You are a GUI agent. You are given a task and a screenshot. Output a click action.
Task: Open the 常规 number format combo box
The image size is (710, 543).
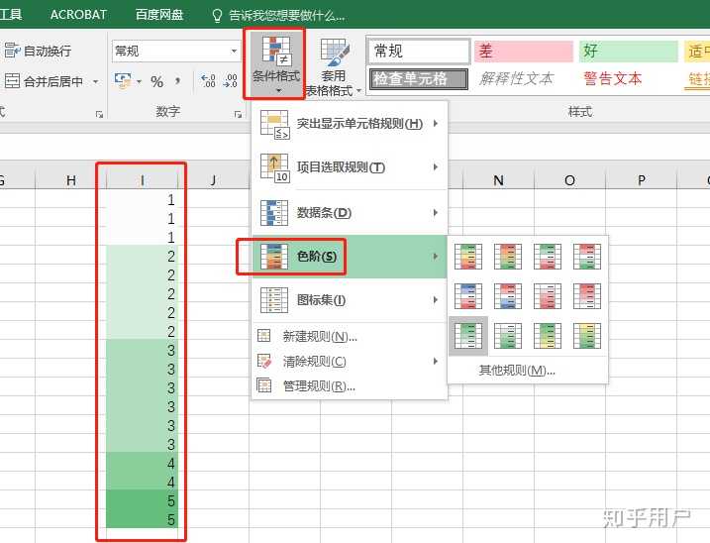[175, 51]
